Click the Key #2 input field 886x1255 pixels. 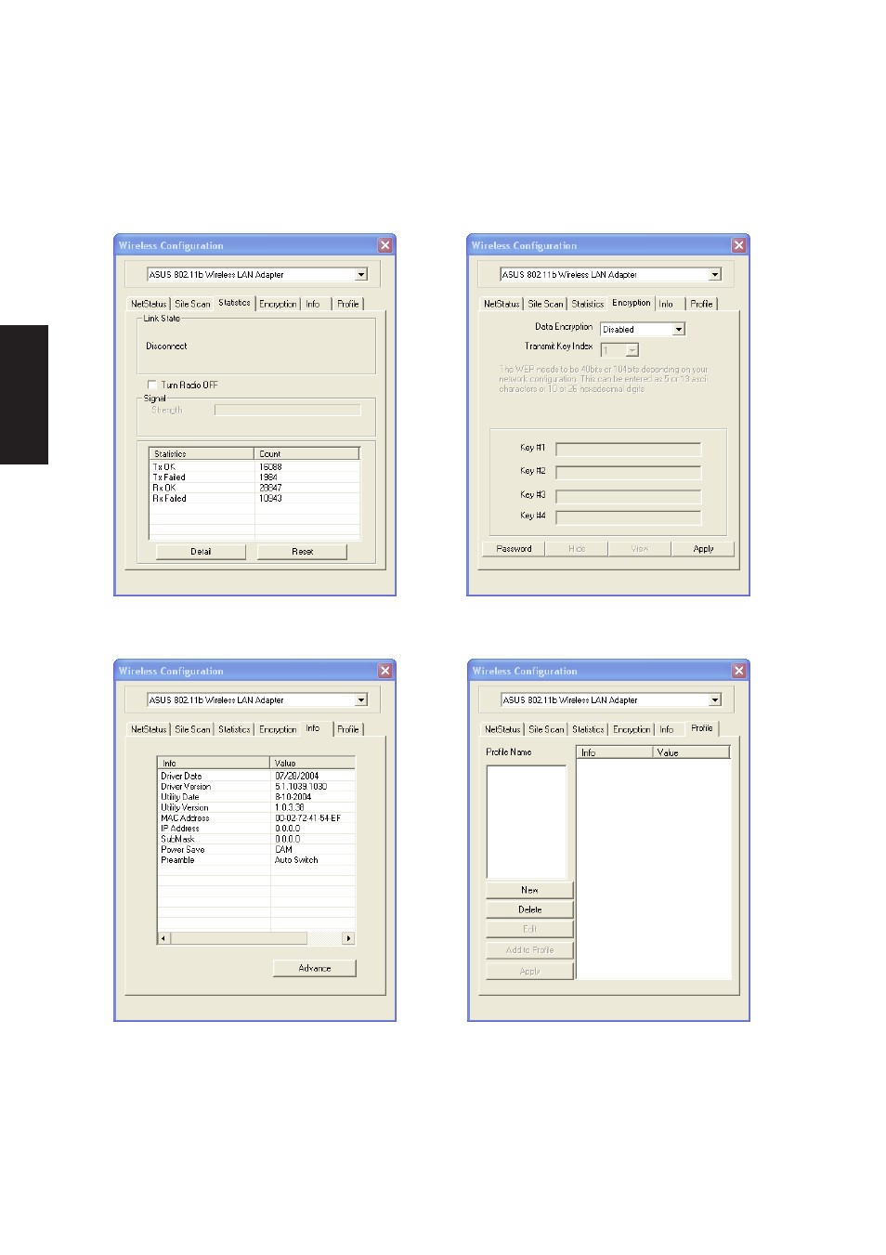coord(629,472)
